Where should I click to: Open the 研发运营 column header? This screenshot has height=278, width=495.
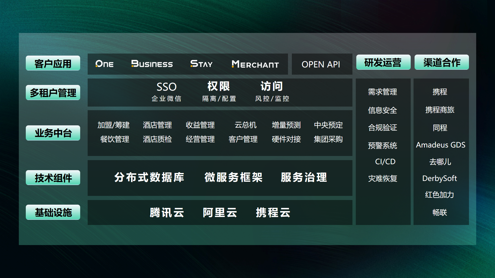(x=383, y=62)
